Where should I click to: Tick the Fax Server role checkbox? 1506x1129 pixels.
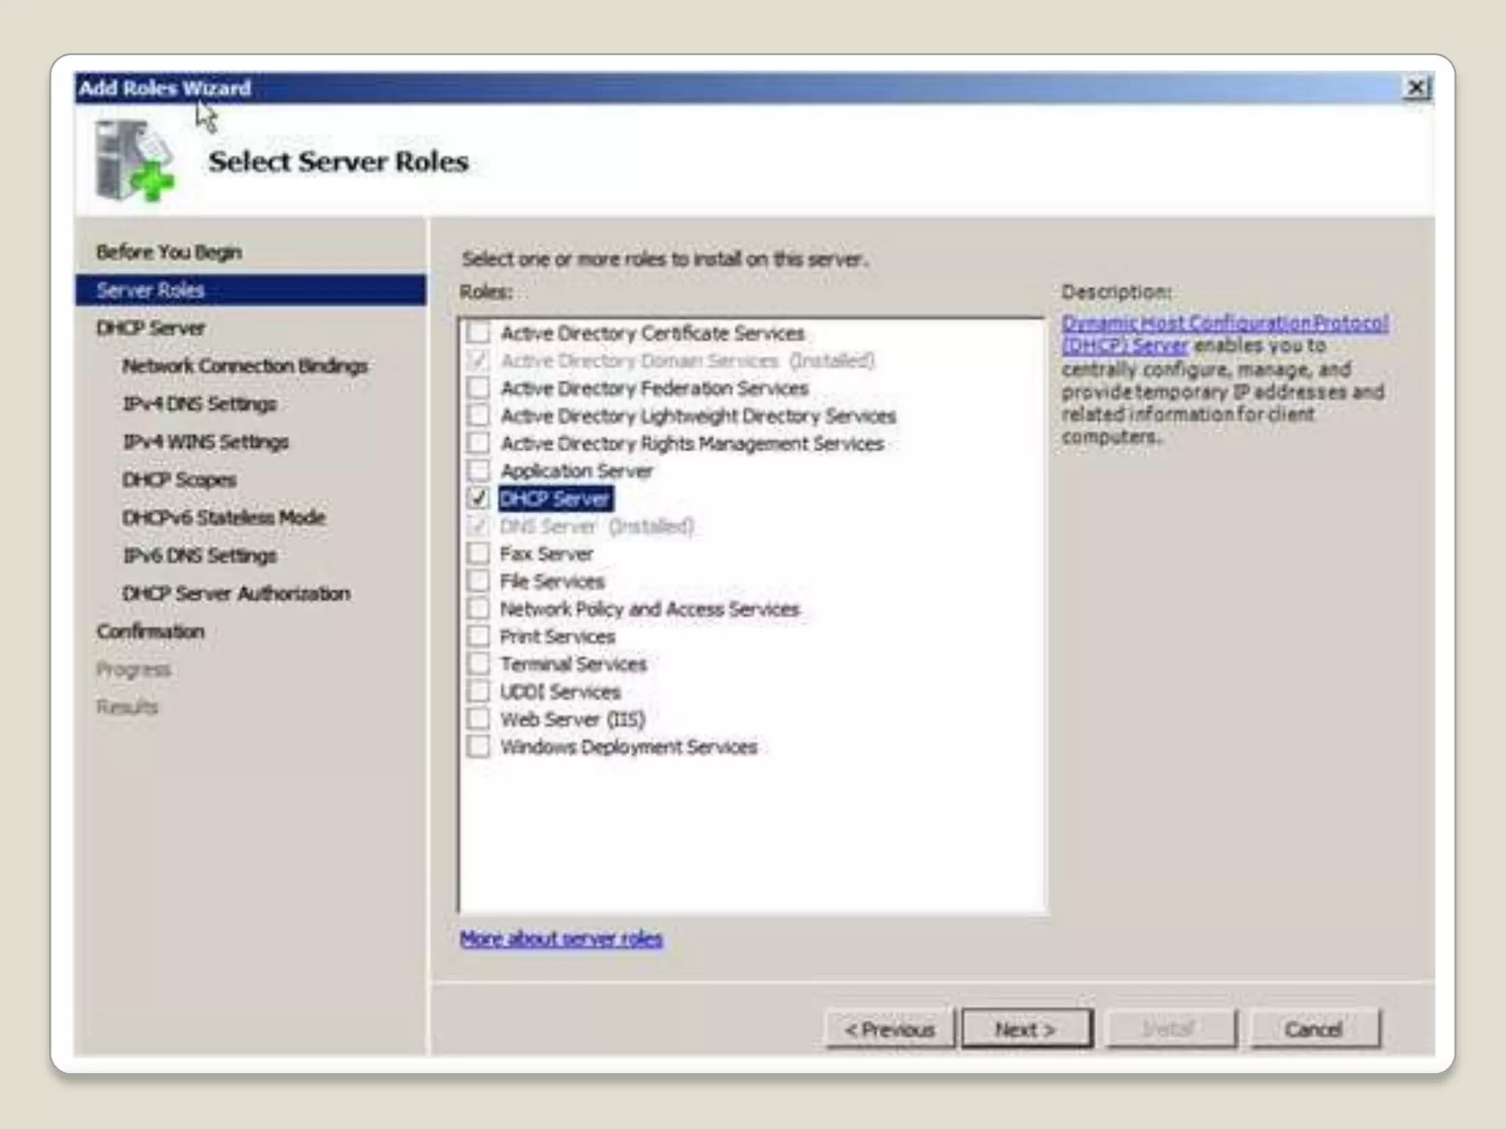click(478, 553)
